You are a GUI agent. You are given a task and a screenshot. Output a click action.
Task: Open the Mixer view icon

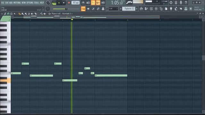coord(156,9)
